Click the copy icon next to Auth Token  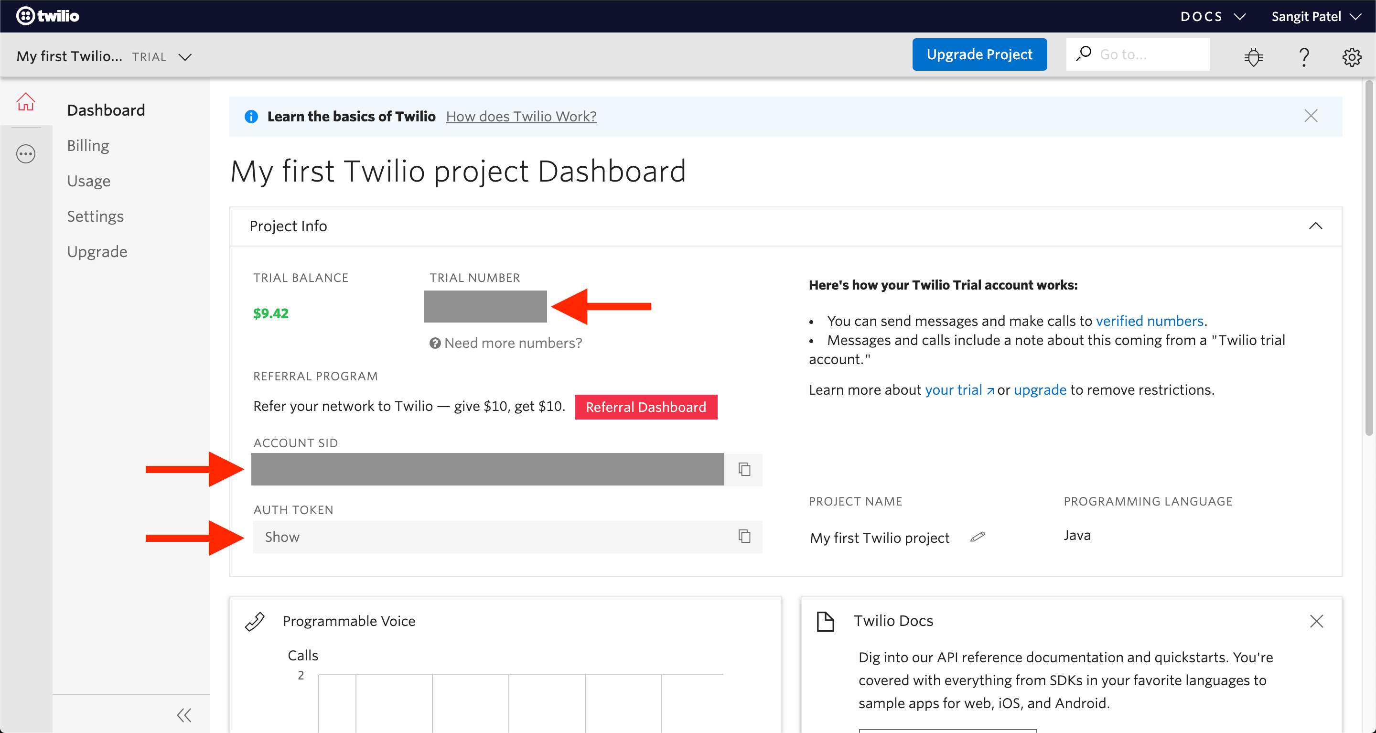[x=744, y=536]
